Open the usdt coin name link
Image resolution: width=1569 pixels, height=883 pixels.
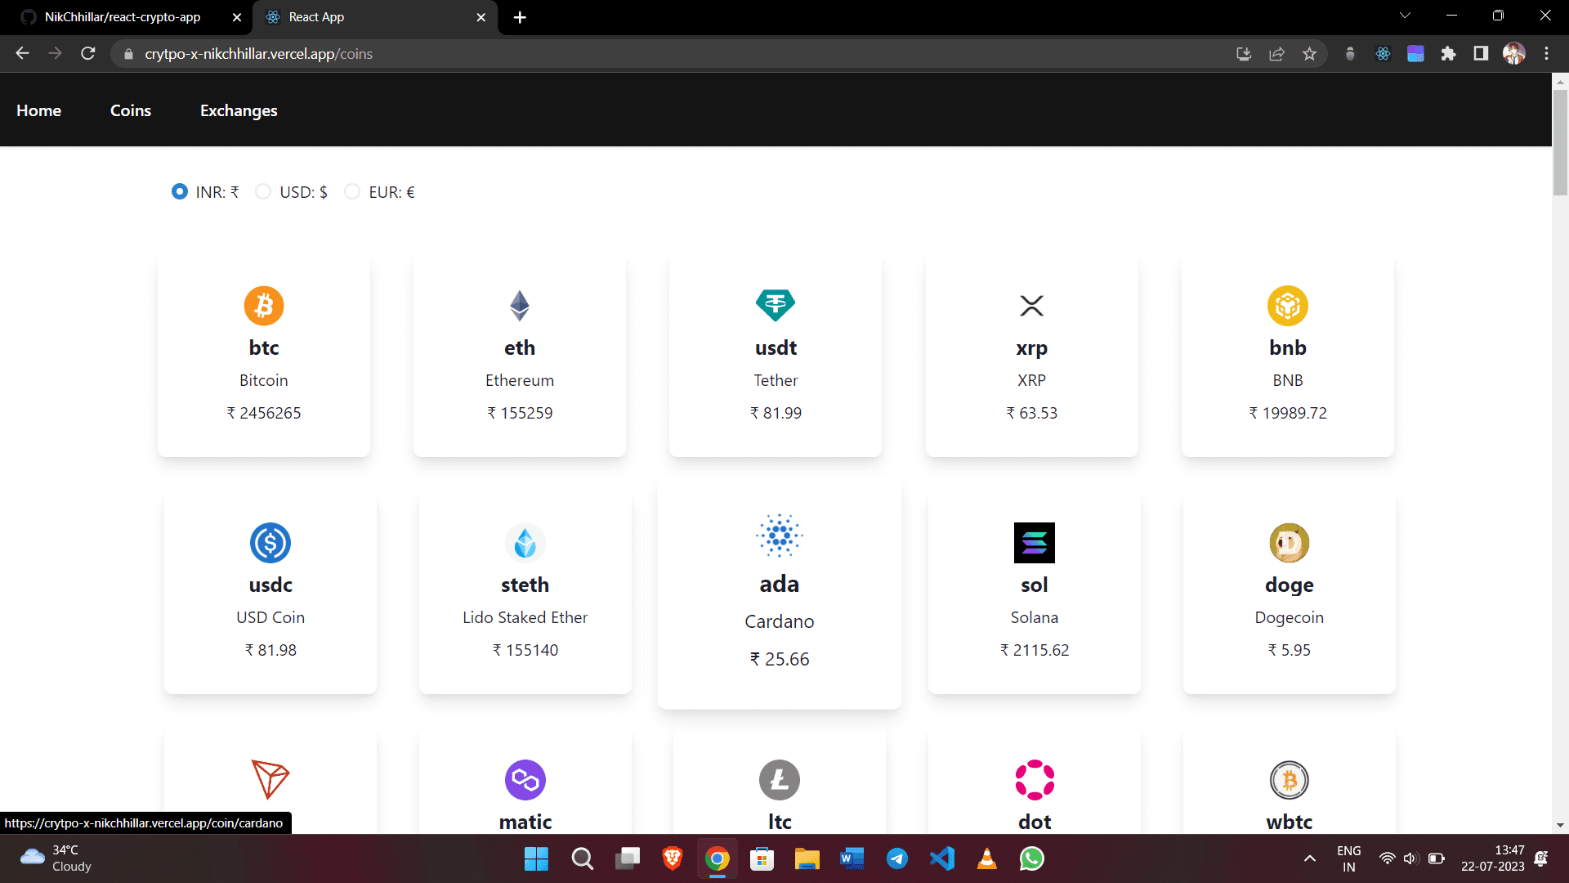(776, 347)
